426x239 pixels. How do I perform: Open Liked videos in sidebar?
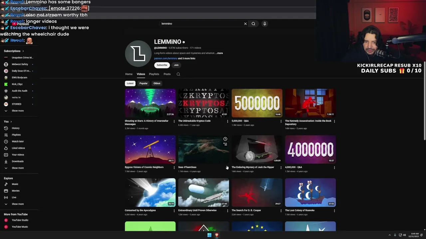click(18, 148)
